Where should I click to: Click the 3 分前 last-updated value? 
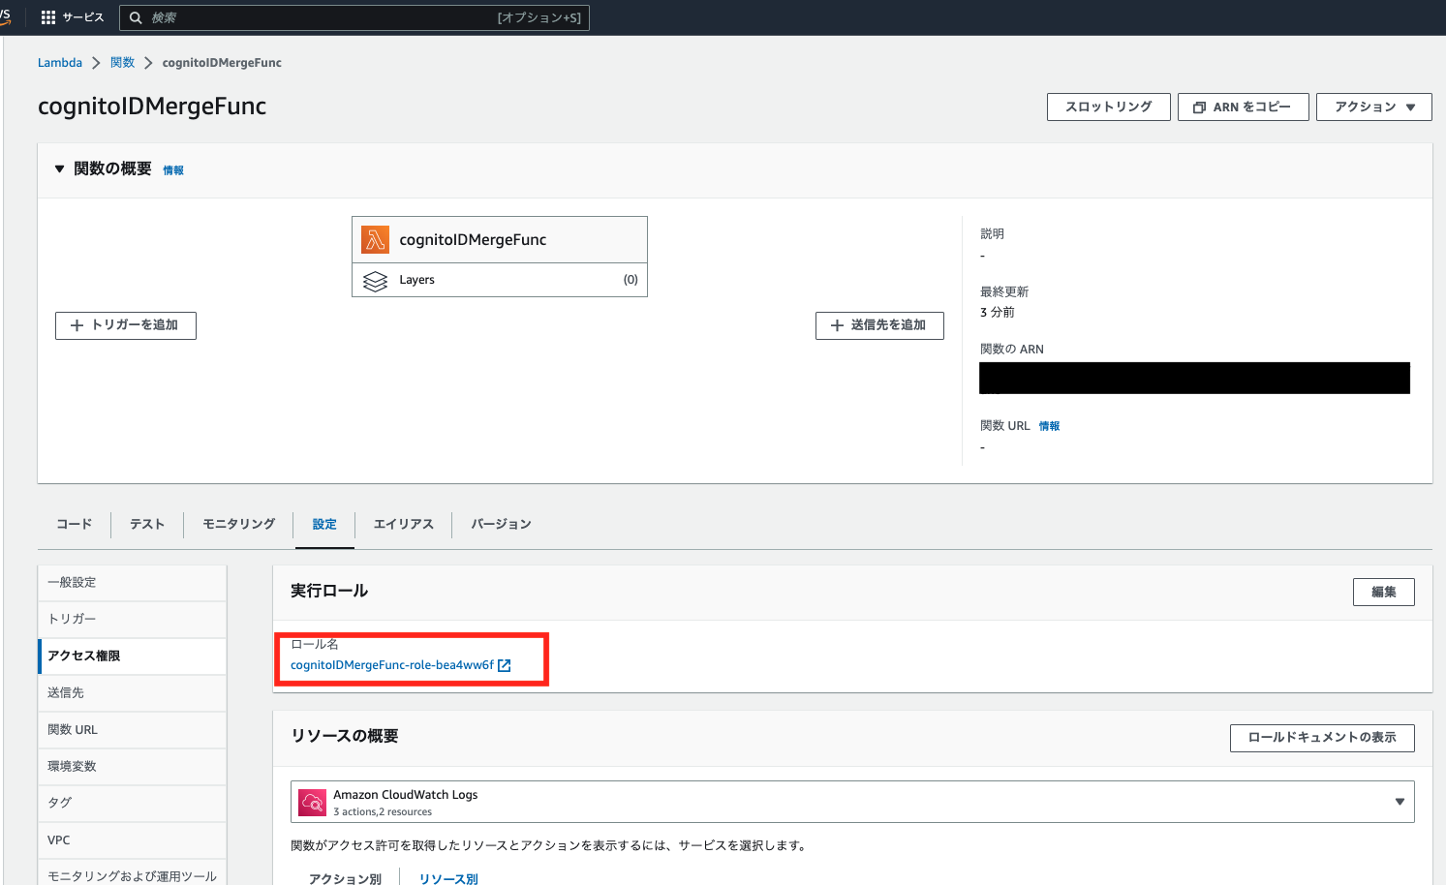click(998, 313)
